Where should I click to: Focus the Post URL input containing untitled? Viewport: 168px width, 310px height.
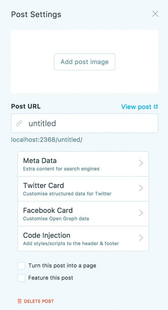85,123
